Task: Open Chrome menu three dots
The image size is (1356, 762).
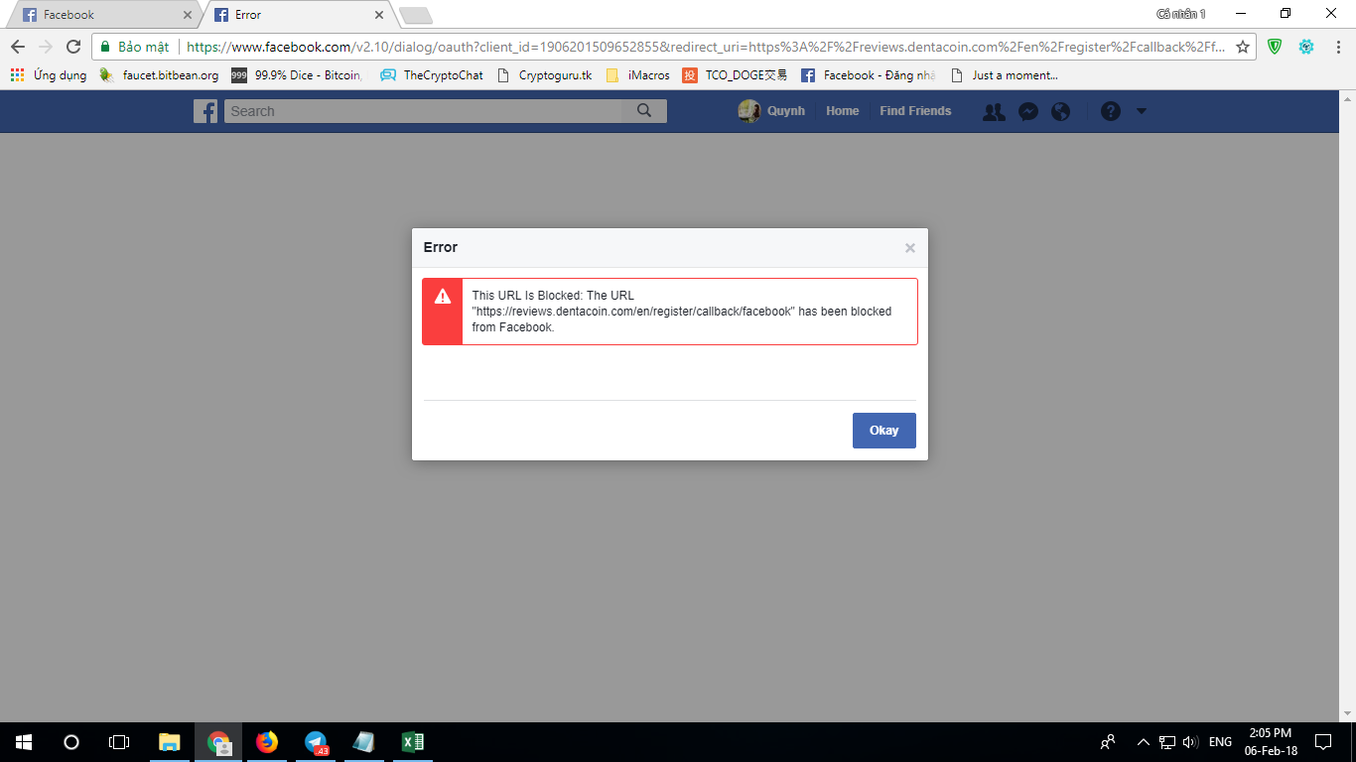Action: coord(1336,47)
